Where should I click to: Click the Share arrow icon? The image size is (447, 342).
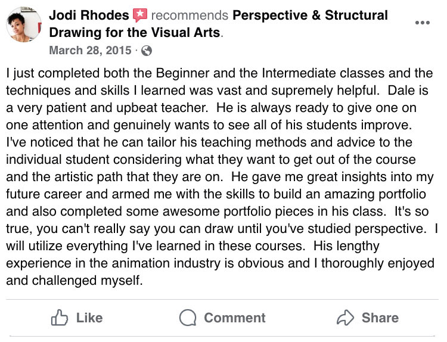(x=346, y=318)
